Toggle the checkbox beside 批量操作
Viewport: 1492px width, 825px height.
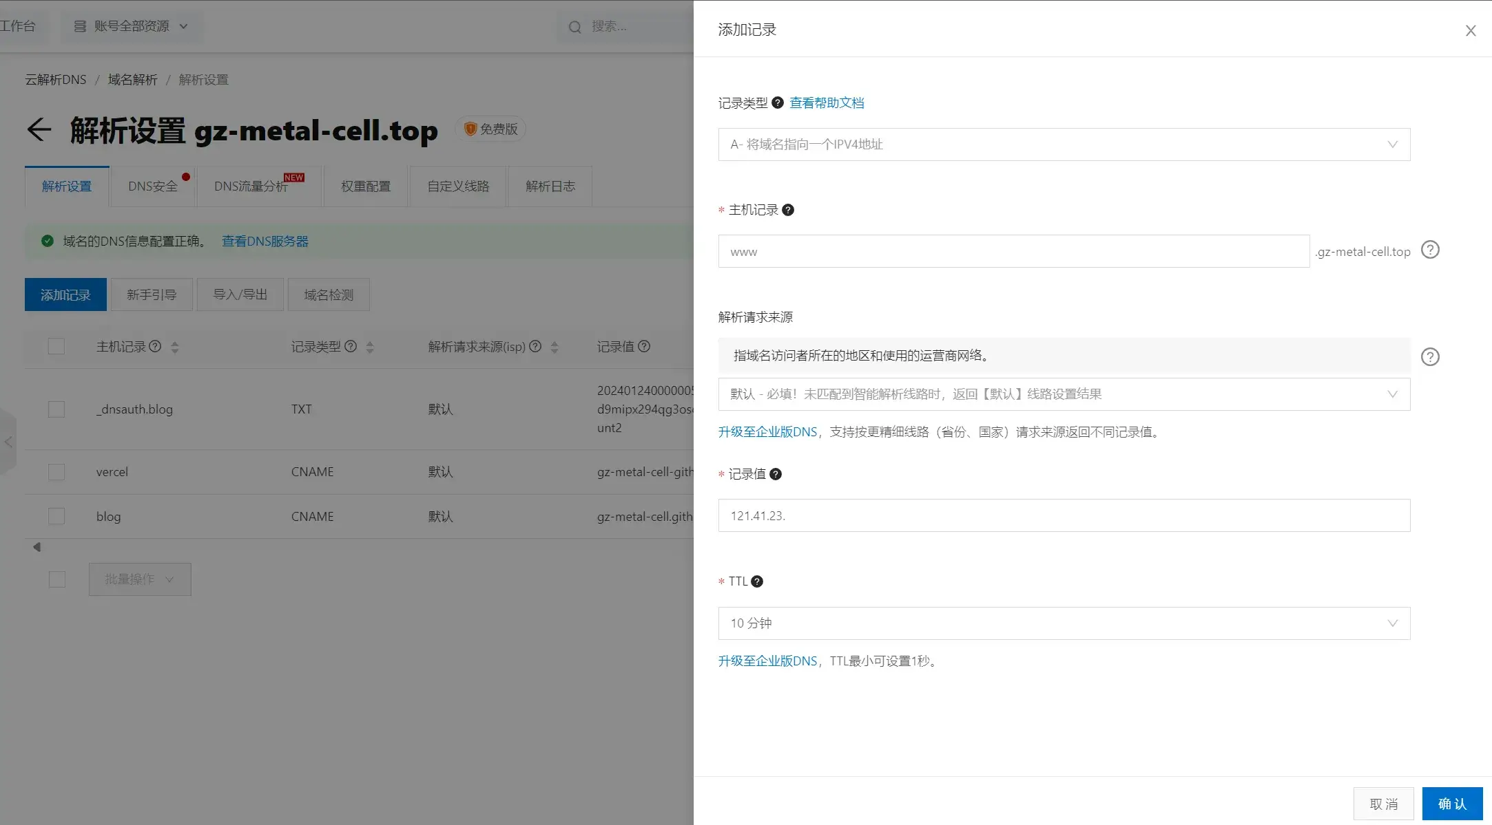point(57,579)
